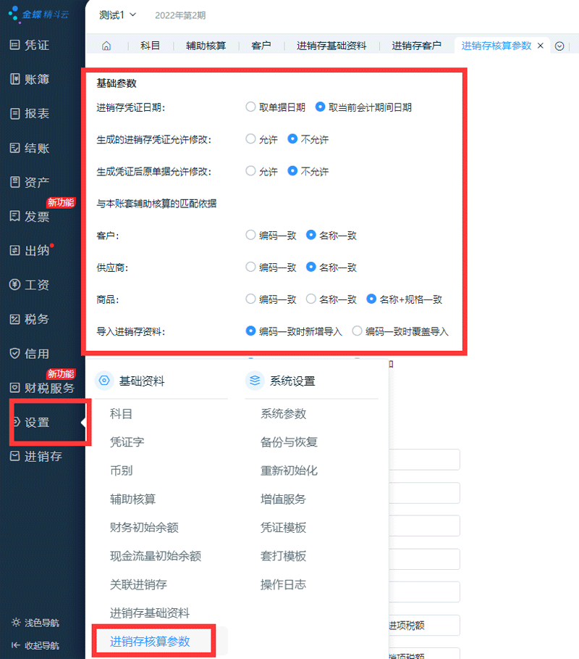This screenshot has width=579, height=659.
Task: Open 套打模板 menu entry
Action: tap(283, 556)
